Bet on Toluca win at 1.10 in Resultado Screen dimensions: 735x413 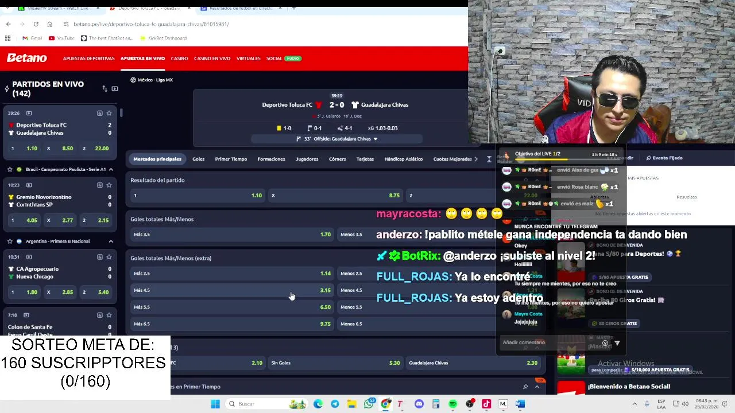click(x=198, y=196)
